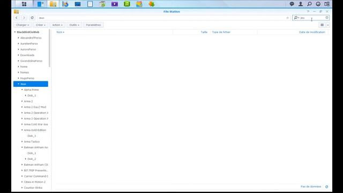Select the HugoPerso folder
Image resolution: width=343 pixels, height=193 pixels.
click(x=27, y=78)
